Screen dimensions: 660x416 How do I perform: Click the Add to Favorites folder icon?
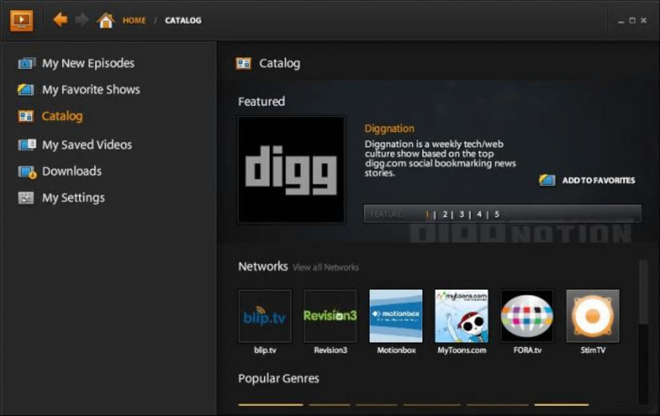547,181
